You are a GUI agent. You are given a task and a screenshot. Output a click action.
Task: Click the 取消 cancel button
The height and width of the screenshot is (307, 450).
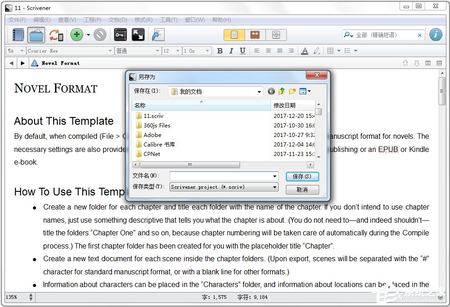(x=302, y=190)
